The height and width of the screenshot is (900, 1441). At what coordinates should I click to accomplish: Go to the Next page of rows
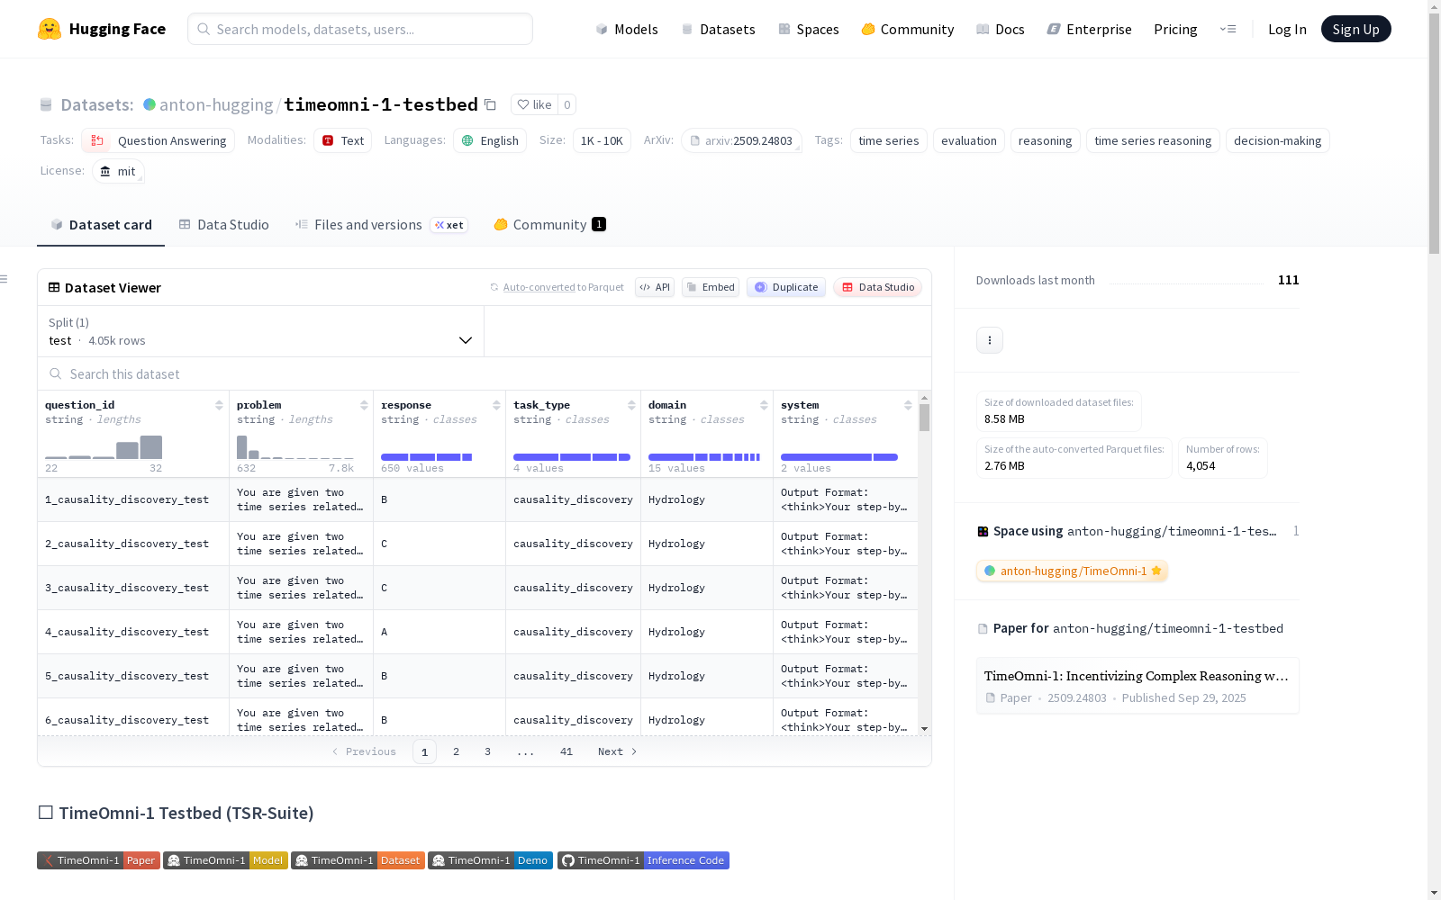(x=617, y=751)
